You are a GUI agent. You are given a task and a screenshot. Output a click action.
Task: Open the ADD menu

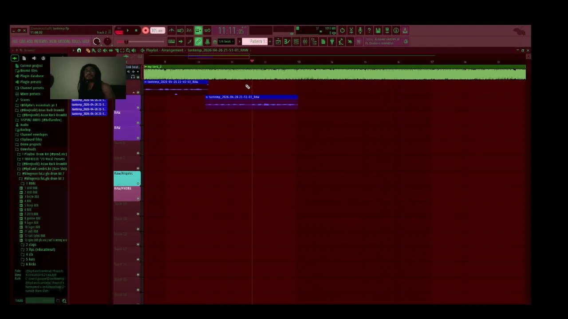pos(29,42)
